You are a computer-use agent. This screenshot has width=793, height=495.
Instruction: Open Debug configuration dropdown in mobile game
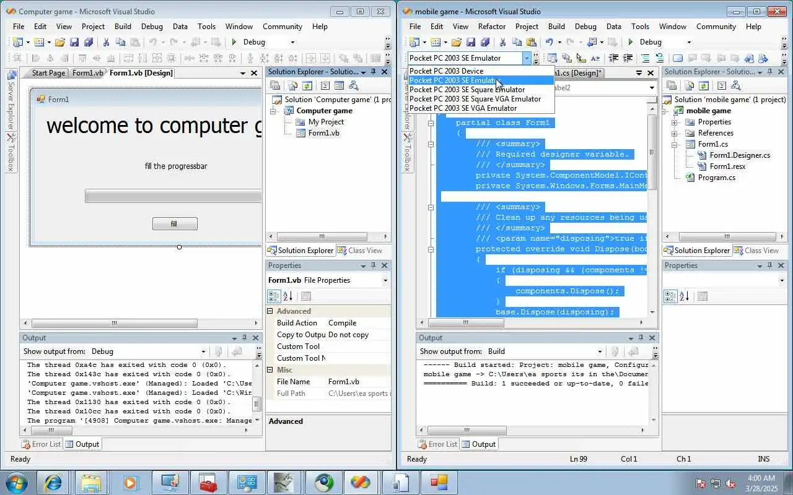point(689,42)
